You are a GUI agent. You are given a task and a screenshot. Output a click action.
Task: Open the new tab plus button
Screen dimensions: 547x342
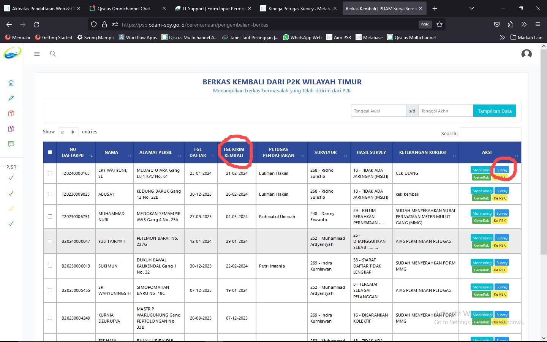(435, 8)
